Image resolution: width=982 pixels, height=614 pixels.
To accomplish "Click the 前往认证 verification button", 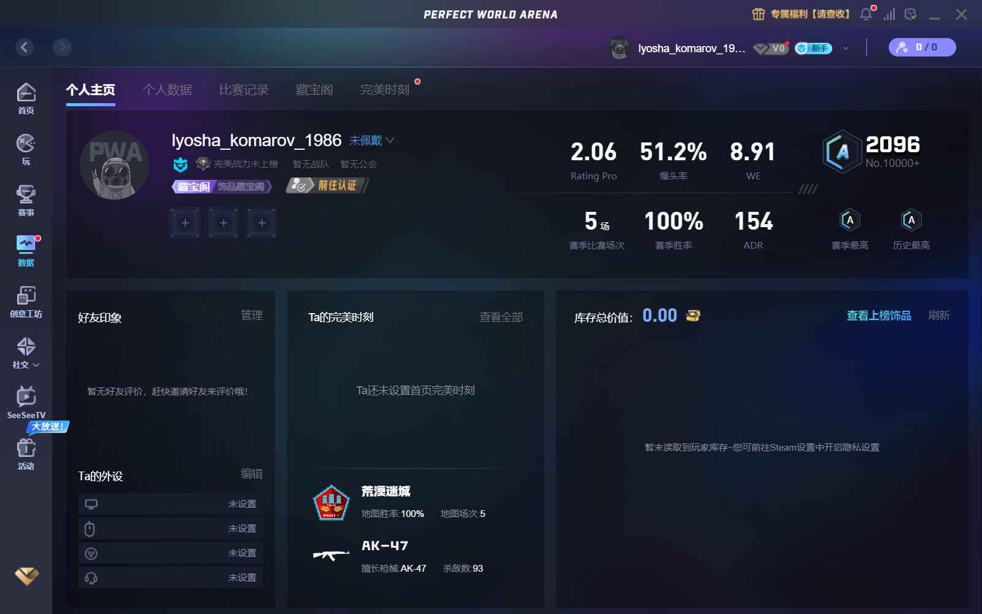I will pyautogui.click(x=328, y=185).
